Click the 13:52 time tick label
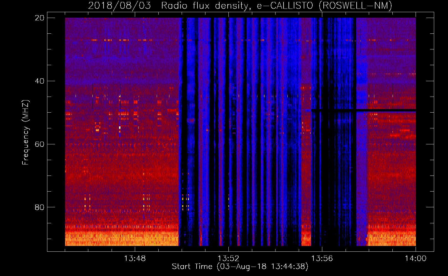Viewport: 448px width, 276px height. pos(228,259)
